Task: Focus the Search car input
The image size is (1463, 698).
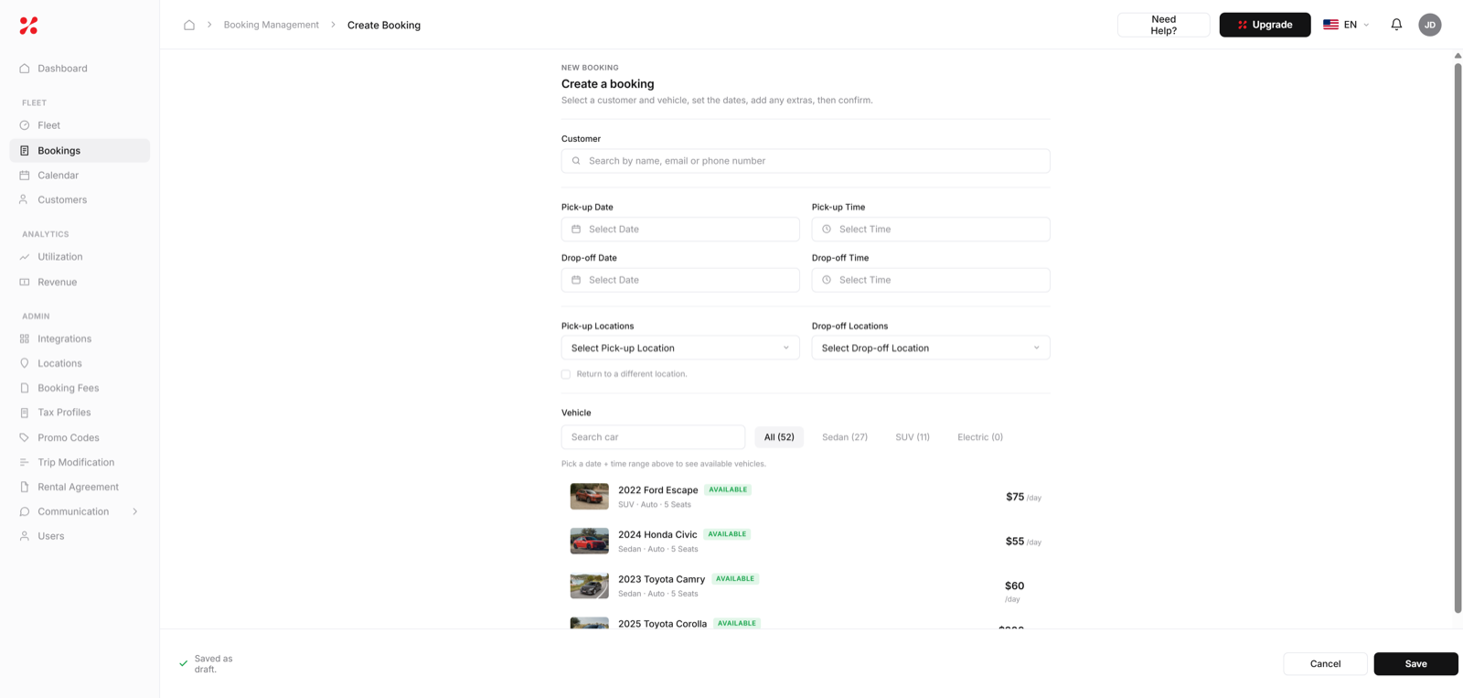Action: coord(653,437)
